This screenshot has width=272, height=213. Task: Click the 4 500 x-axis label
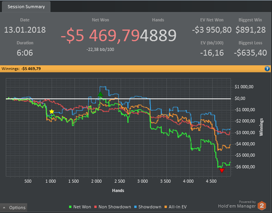tap(211, 181)
